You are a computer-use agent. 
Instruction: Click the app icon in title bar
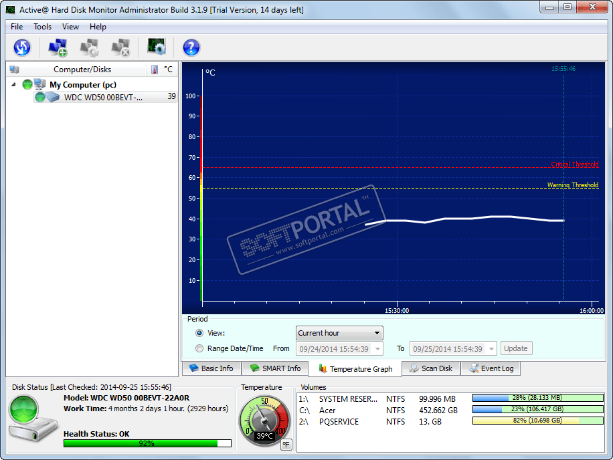(x=10, y=10)
